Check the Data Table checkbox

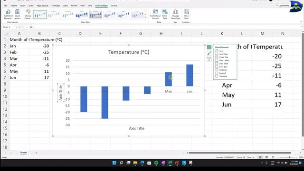217,64
